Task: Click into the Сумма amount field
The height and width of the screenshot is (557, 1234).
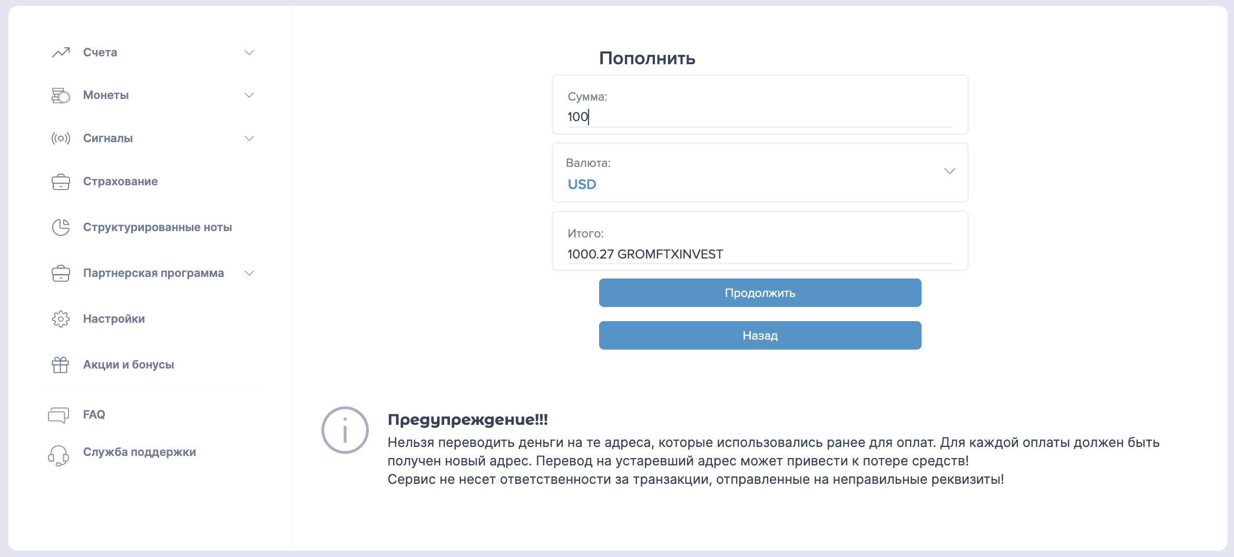Action: 759,117
